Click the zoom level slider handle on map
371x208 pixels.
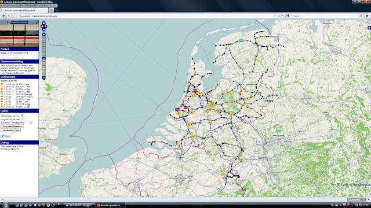pos(44,58)
